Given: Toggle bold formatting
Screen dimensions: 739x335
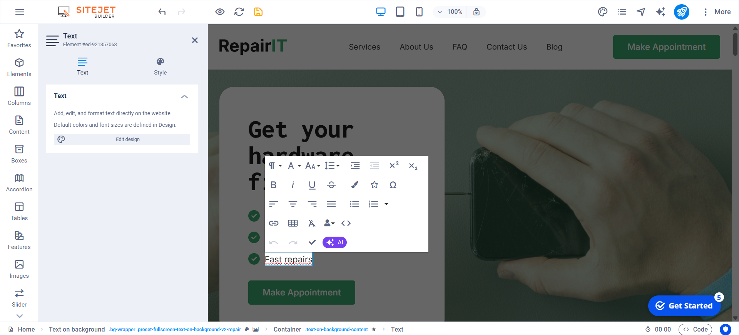Looking at the screenshot, I should click(x=273, y=185).
